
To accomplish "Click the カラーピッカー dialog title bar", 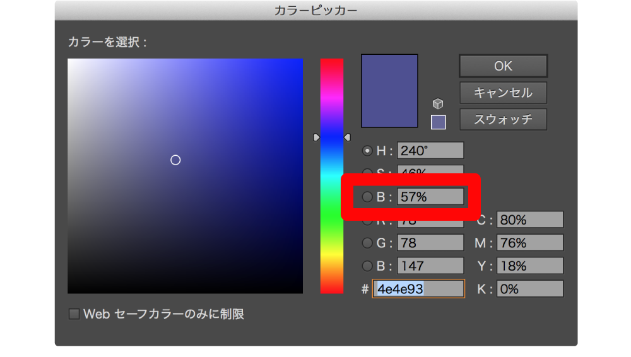I will [x=316, y=11].
